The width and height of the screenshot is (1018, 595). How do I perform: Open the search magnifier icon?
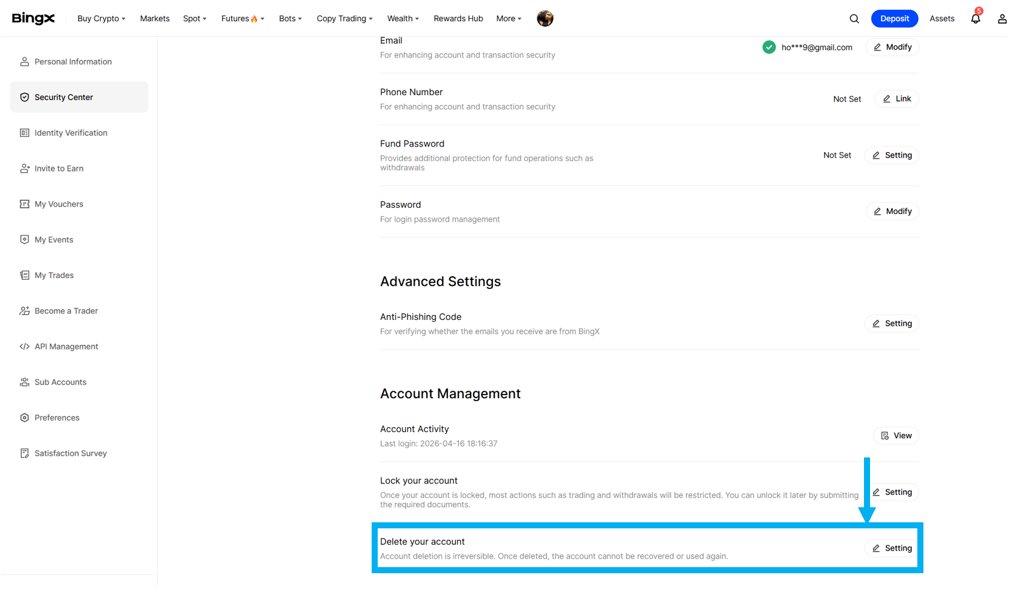pos(854,19)
